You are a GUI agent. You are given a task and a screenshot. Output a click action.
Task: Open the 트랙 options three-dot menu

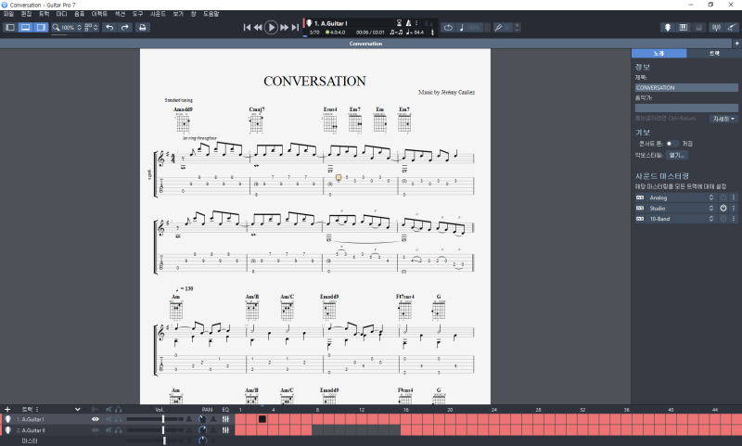tap(37, 410)
